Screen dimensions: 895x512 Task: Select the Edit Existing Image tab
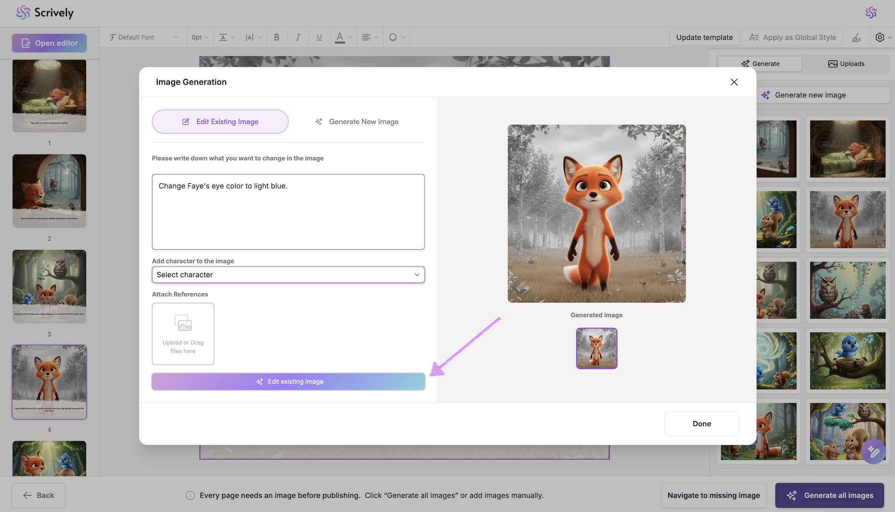pos(220,122)
